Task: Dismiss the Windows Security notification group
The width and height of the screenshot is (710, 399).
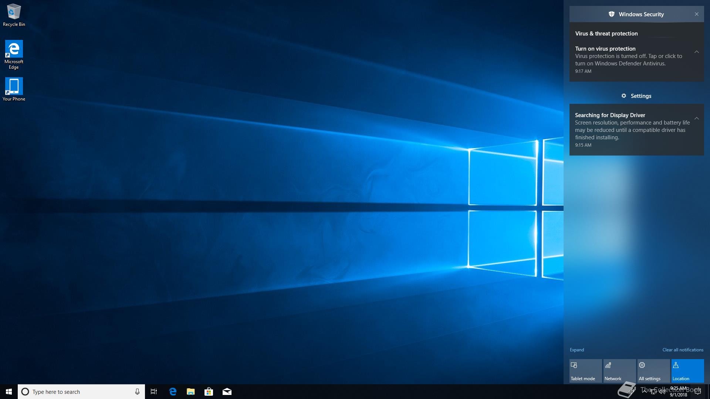Action: tap(696, 14)
